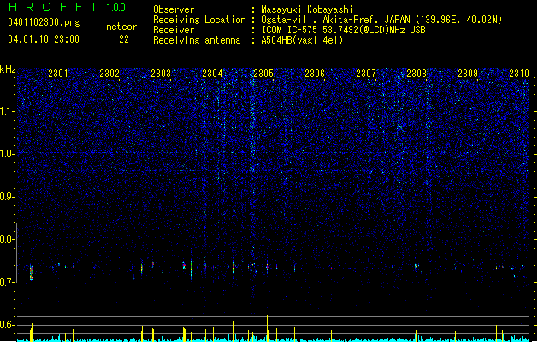This screenshot has height=342, width=538.
Task: Click the 2310 time marker
Action: click(519, 74)
